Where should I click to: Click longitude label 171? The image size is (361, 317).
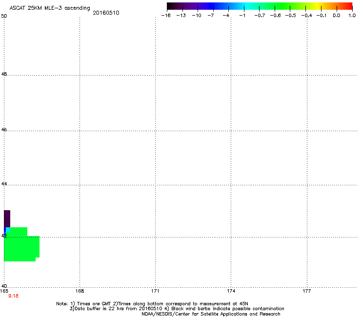(155, 291)
